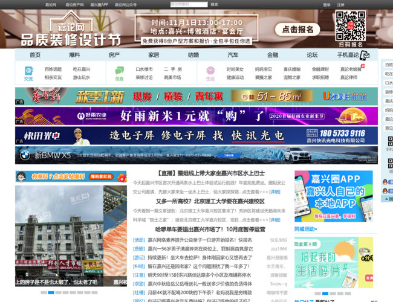
Task: Open headline 【直播】圈姐线上带大家坐嘉兴市区水上巴士
Action: point(210,173)
